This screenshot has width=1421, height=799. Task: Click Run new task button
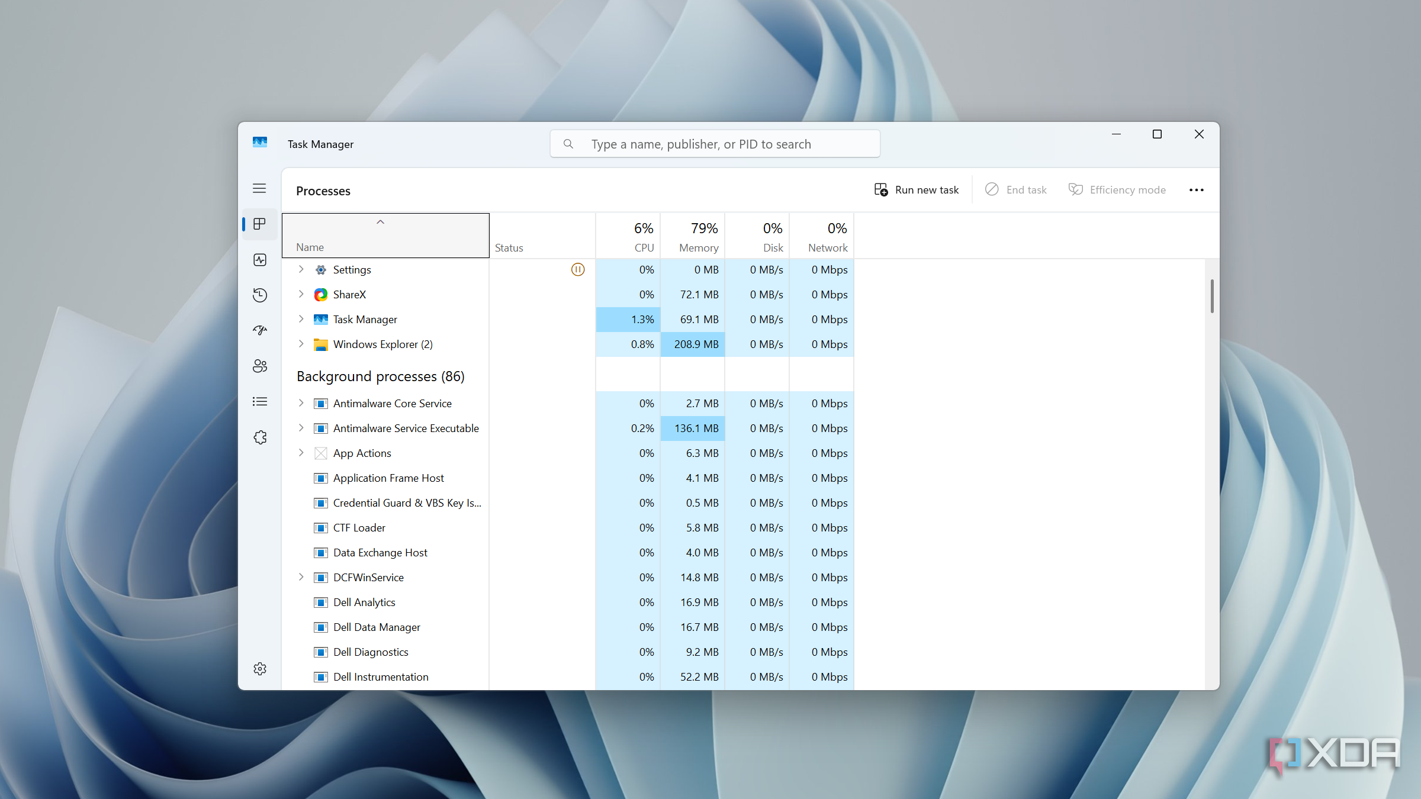pos(917,190)
